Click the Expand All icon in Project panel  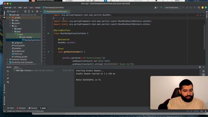click(x=29, y=12)
